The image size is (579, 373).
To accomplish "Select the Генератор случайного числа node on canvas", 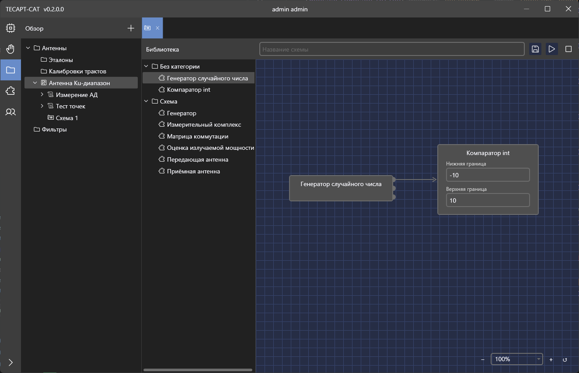I will tap(341, 188).
